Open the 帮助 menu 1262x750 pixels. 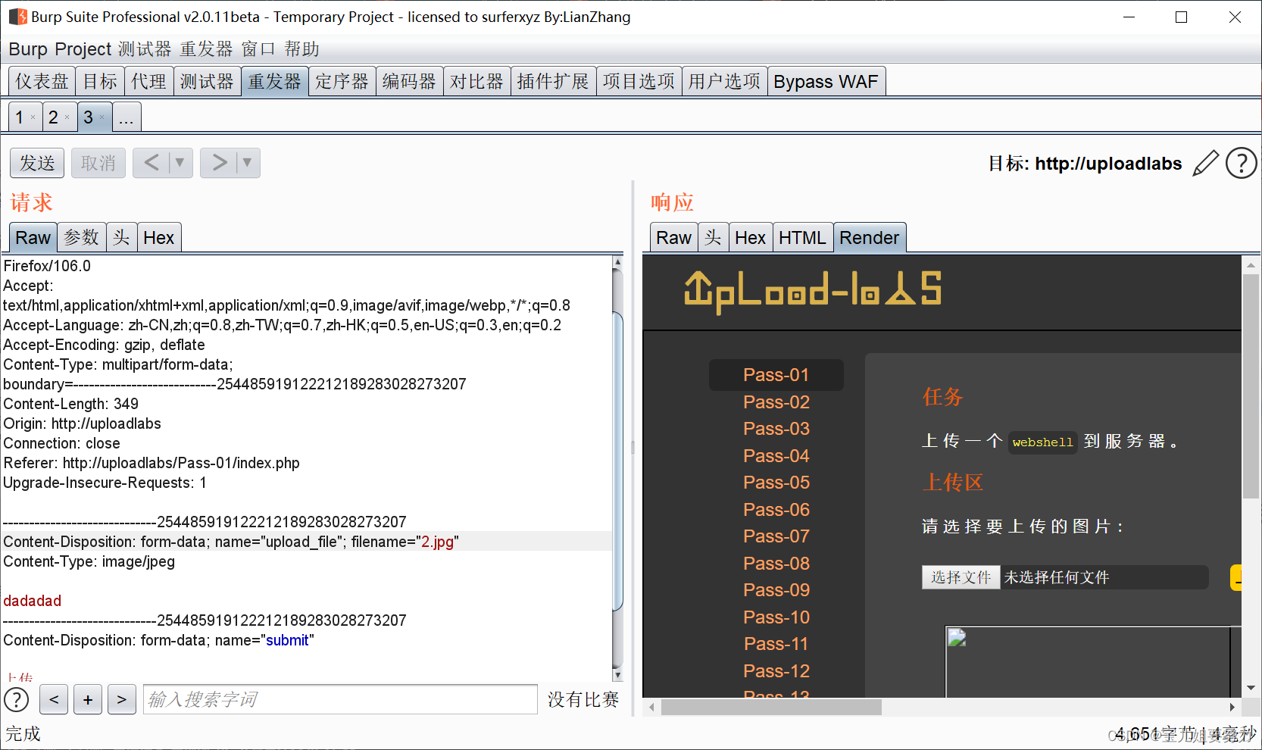coord(301,49)
